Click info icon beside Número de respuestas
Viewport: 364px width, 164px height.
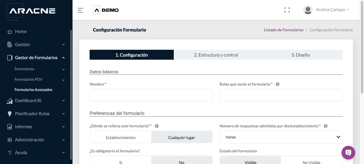coord(326,126)
